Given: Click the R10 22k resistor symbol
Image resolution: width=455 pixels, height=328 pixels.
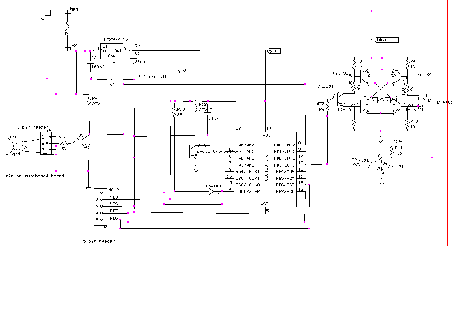Looking at the screenshot, I should (x=174, y=112).
